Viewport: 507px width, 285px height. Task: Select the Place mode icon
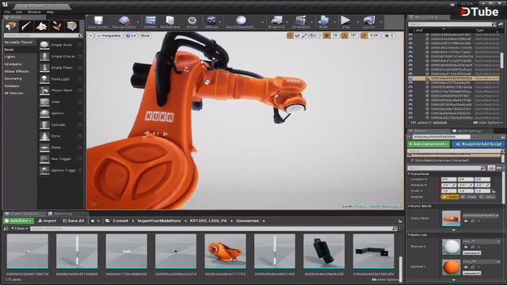click(x=10, y=26)
